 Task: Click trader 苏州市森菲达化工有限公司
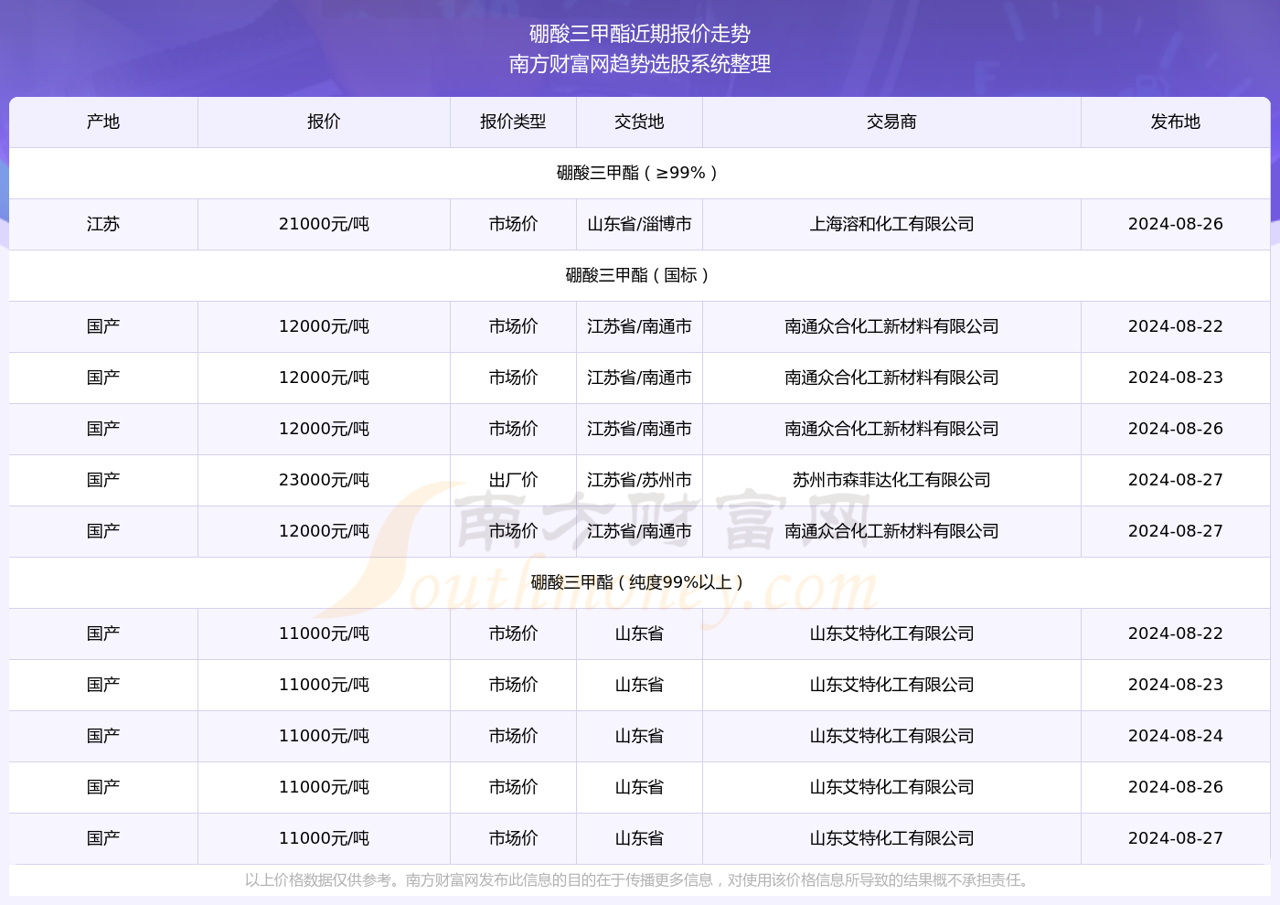[891, 480]
